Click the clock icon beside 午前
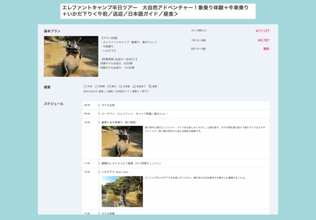 coord(85,86)
